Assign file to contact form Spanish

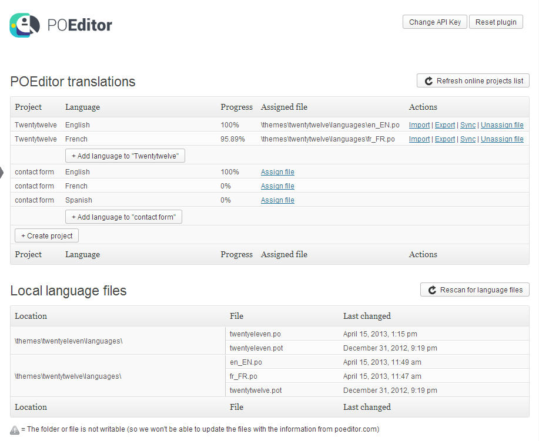[277, 200]
